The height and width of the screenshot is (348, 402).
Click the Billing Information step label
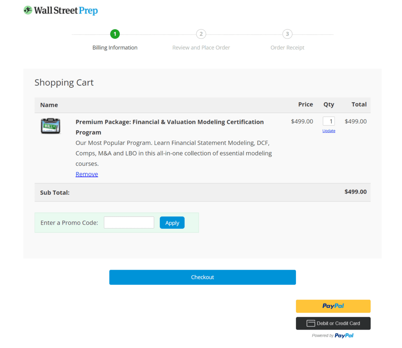click(x=115, y=47)
